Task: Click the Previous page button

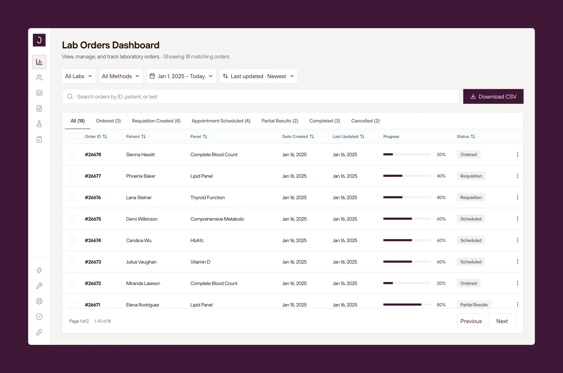Action: 471,321
